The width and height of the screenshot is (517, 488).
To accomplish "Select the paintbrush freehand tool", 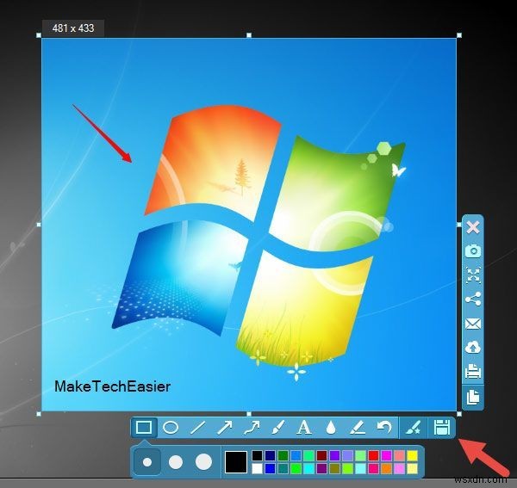I will coord(278,428).
